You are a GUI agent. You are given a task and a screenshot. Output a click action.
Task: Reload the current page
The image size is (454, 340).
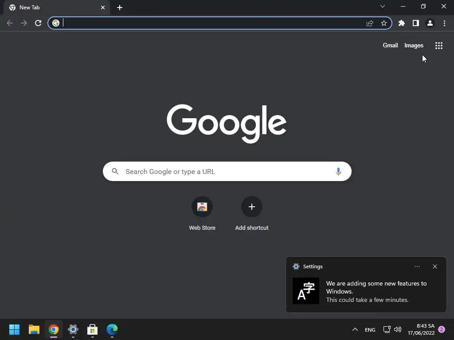[38, 23]
